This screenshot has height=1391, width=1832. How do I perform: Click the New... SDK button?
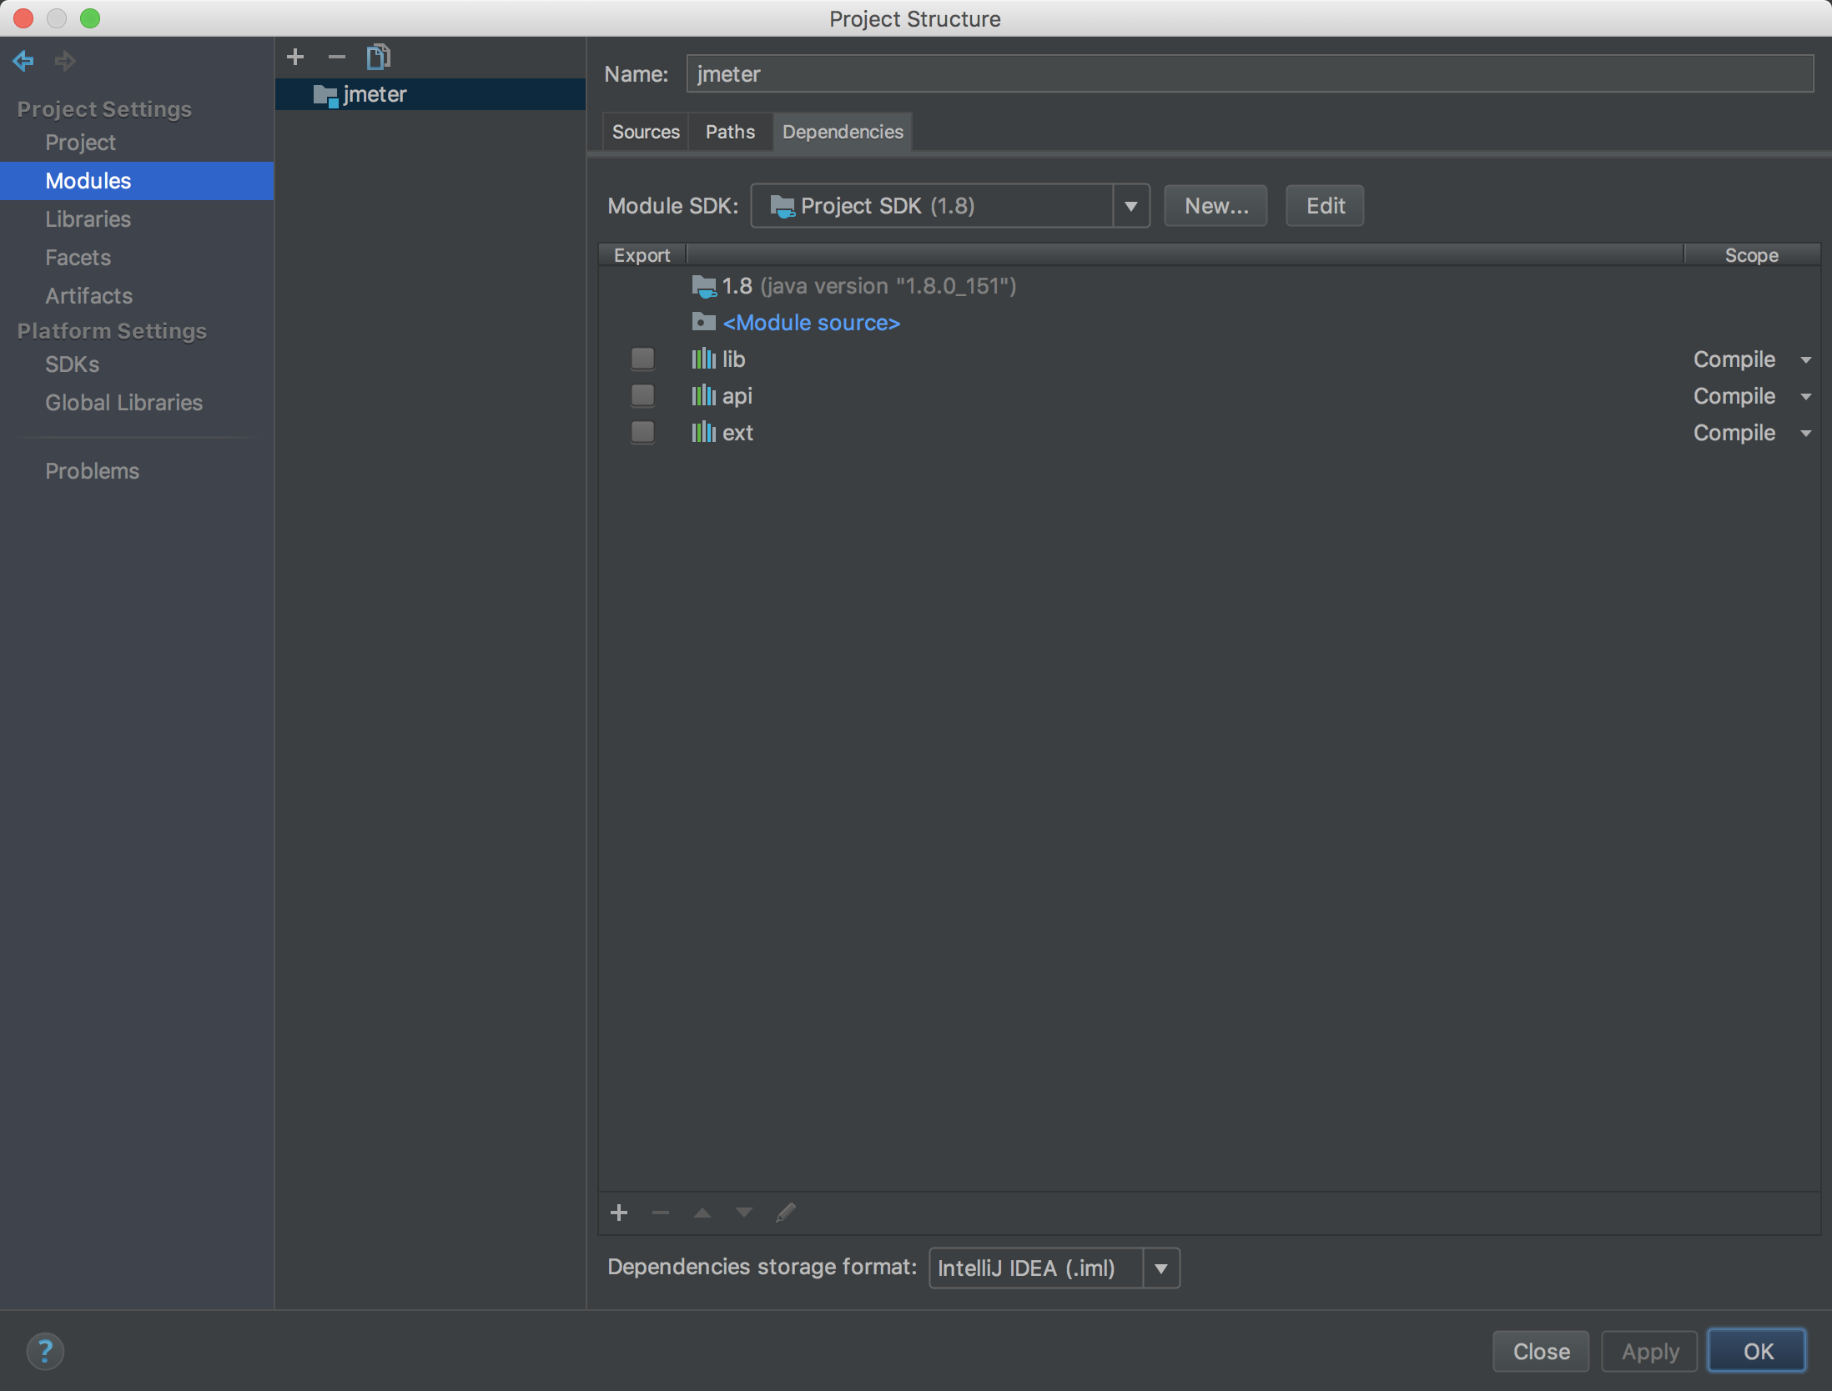point(1216,206)
